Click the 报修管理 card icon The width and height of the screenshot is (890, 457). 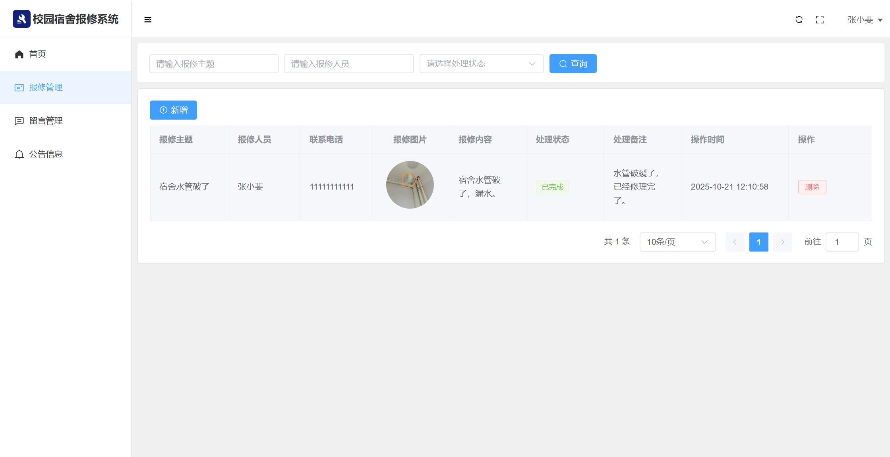click(x=19, y=87)
